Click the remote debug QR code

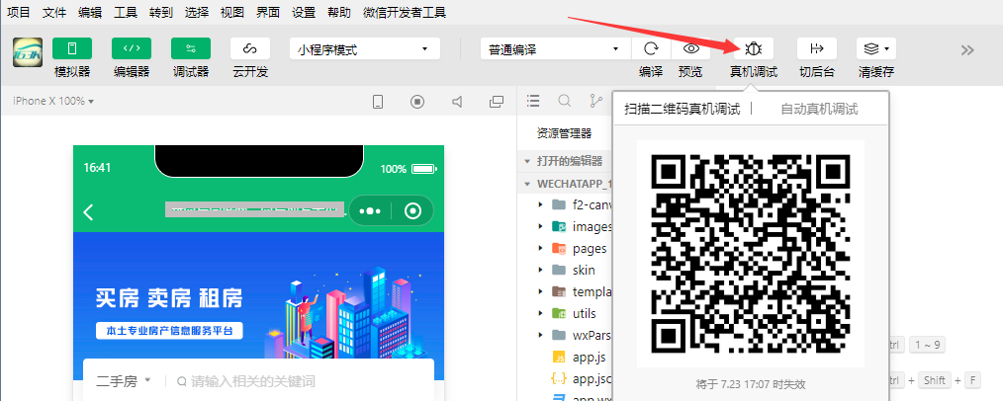coord(751,254)
